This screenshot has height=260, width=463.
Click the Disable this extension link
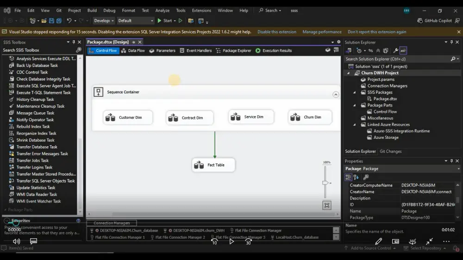tap(277, 32)
